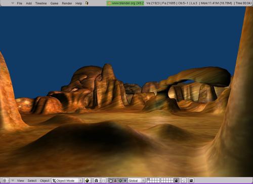Open the Select menu in 3D header
The width and height of the screenshot is (253, 184).
click(32, 180)
